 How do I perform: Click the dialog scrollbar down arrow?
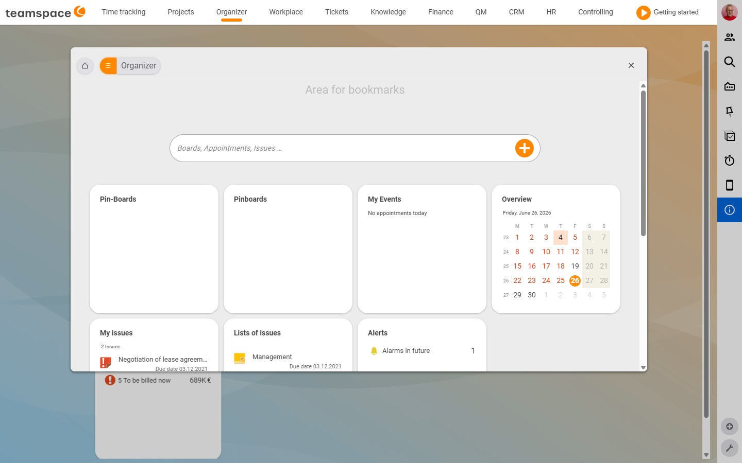pos(643,367)
